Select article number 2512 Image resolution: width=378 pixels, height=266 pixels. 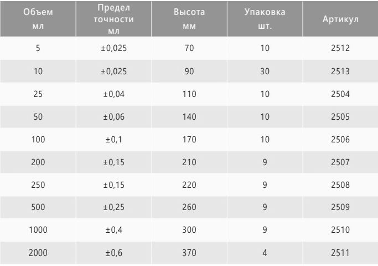coord(340,48)
